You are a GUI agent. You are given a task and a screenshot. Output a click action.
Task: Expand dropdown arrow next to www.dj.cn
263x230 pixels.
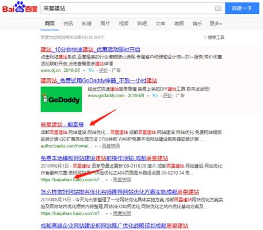84,71
